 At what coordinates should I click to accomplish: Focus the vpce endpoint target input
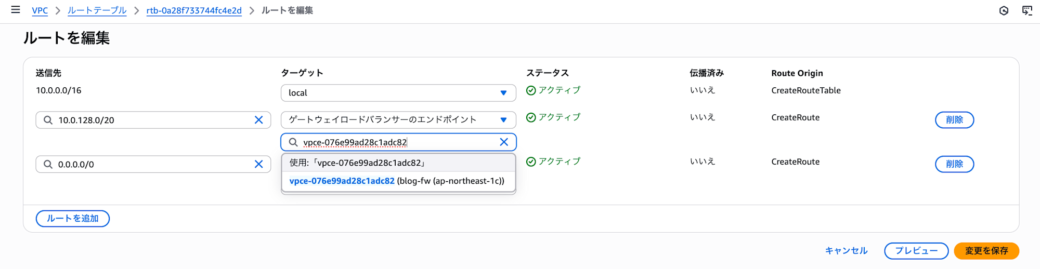[395, 142]
